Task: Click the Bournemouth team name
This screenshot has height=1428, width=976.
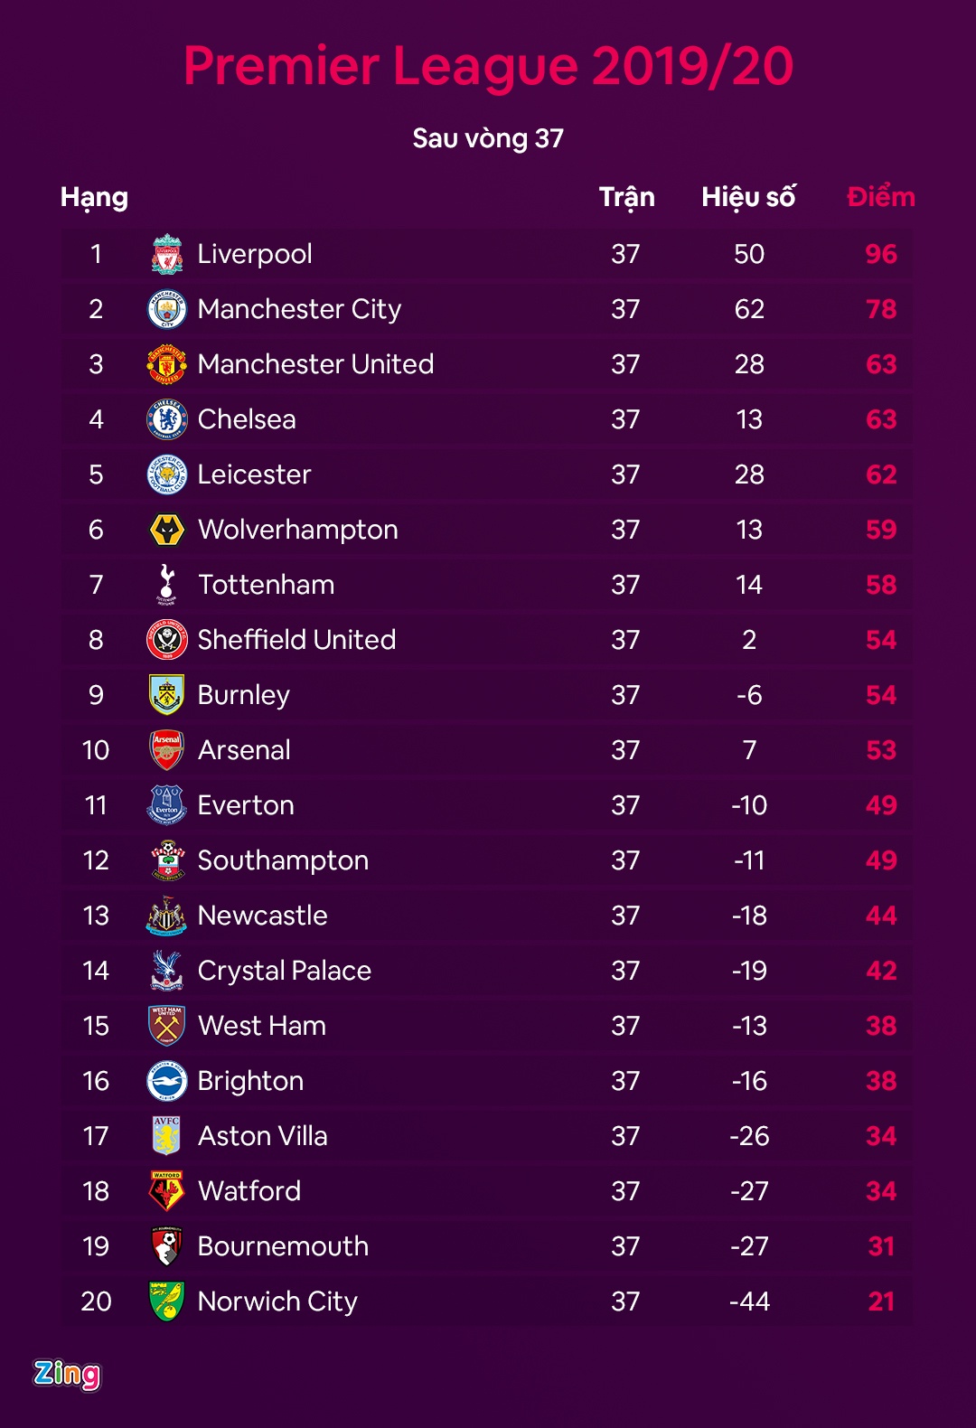Action: (x=283, y=1246)
